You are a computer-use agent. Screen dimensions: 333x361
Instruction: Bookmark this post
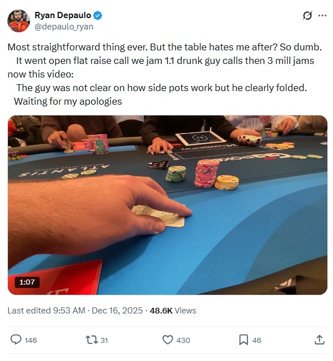tap(244, 340)
